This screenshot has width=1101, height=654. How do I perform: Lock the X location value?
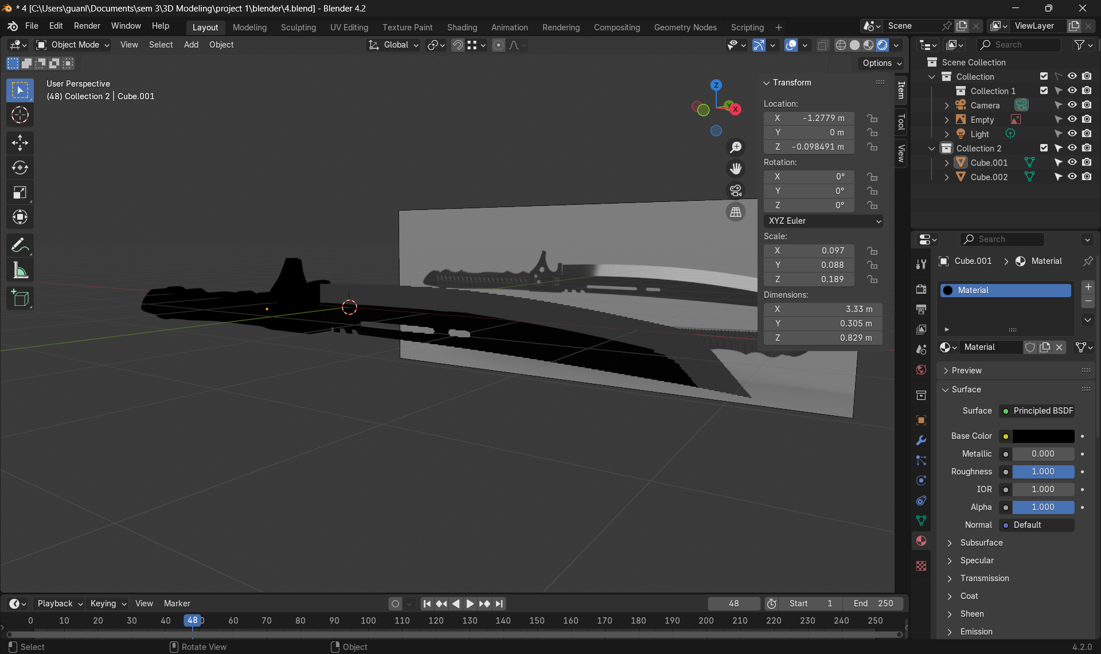(x=872, y=118)
